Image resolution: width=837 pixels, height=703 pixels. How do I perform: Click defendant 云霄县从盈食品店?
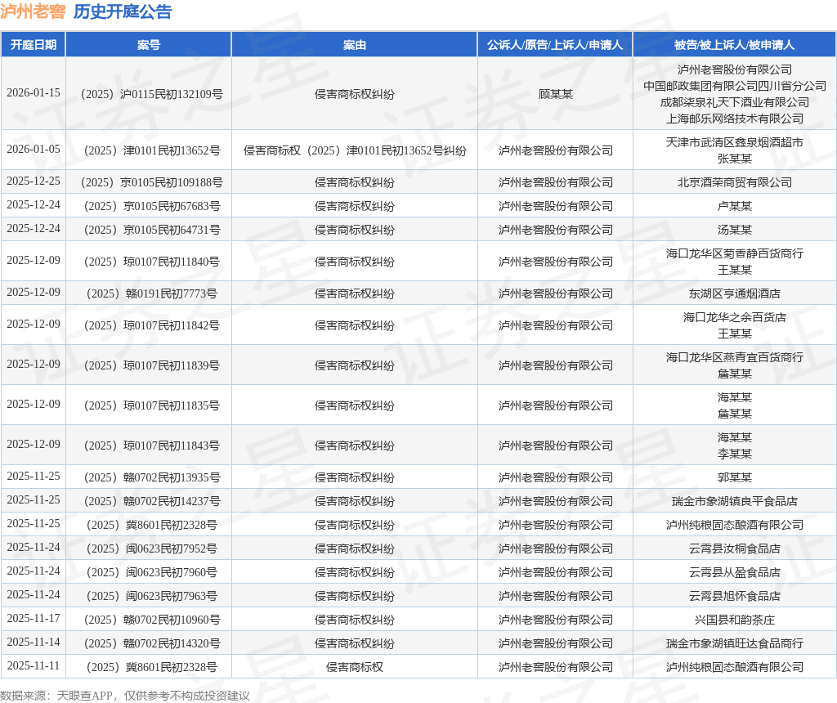click(x=735, y=572)
